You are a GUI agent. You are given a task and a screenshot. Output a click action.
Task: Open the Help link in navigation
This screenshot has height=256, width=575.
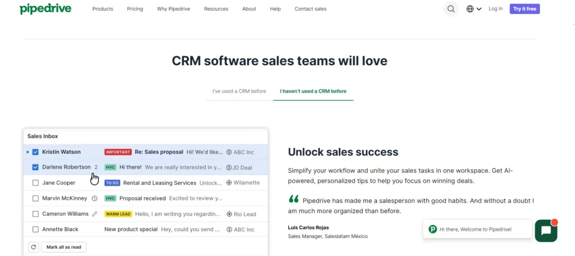[275, 9]
